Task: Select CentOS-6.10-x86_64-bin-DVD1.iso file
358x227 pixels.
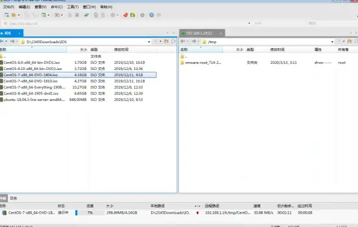Action: (x=32, y=69)
